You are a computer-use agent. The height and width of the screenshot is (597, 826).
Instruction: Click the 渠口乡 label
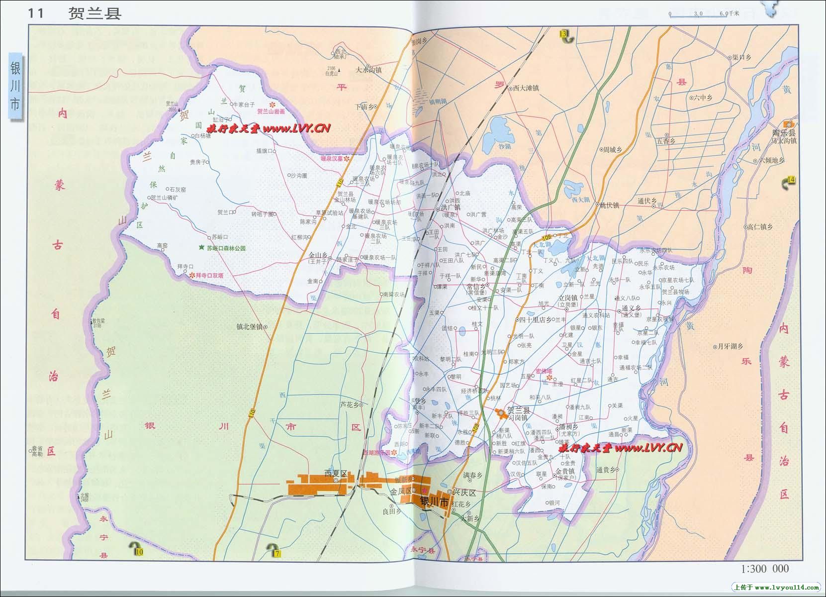[x=741, y=57]
